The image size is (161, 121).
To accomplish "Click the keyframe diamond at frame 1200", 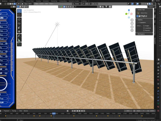I will pyautogui.click(x=74, y=116).
